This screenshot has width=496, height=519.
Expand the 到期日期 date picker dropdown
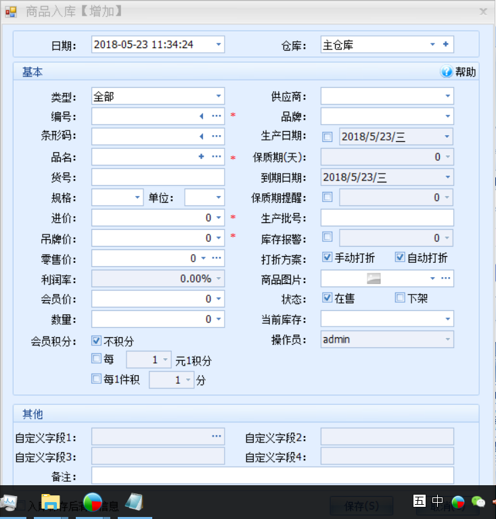click(x=447, y=177)
